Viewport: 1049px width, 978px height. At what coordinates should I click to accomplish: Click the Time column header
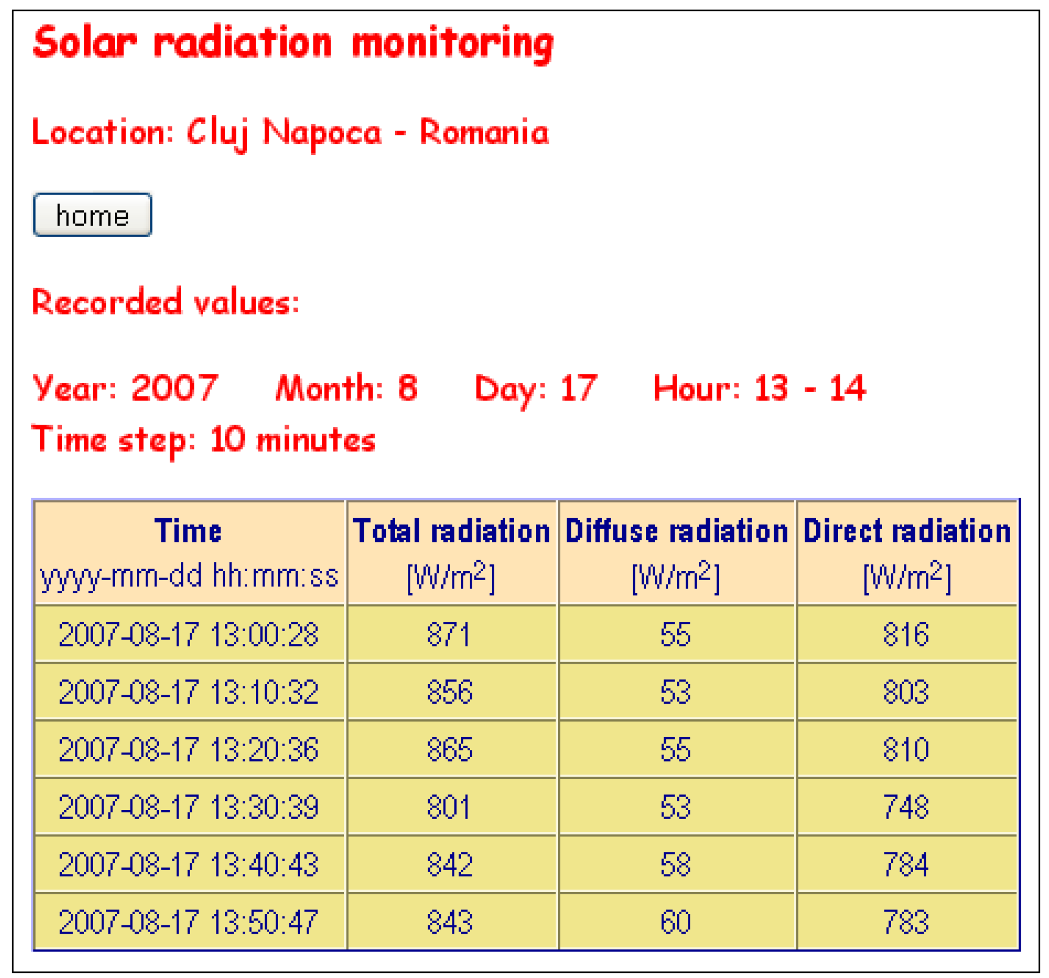pos(188,531)
